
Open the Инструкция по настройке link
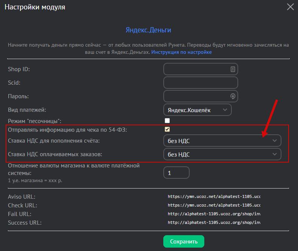[x=181, y=52]
